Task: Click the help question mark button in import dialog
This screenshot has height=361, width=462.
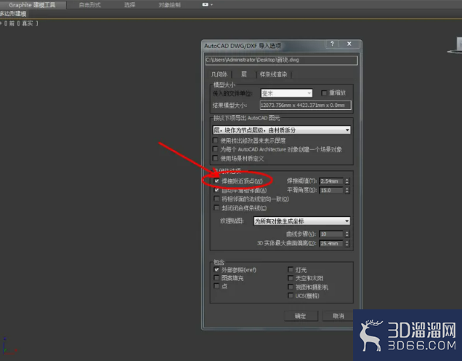Action: (x=333, y=44)
